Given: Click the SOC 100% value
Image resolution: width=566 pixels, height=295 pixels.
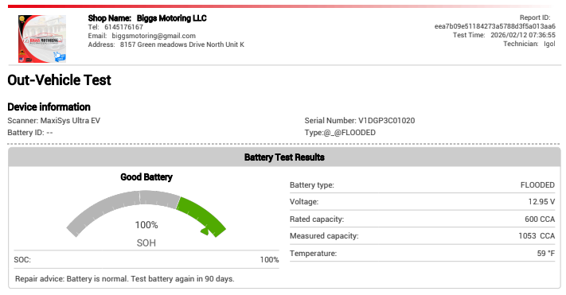Looking at the screenshot, I should [269, 260].
